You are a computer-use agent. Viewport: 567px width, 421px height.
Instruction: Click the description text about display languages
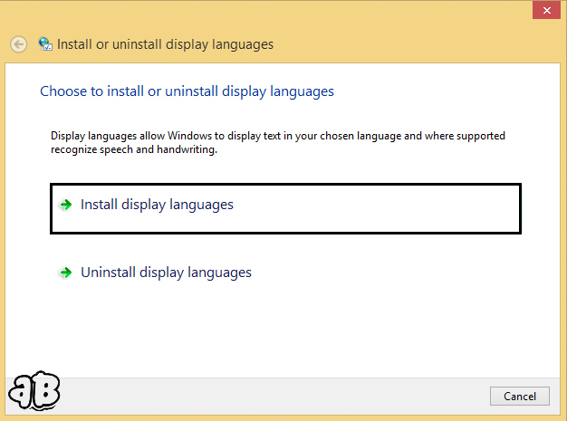tap(278, 142)
